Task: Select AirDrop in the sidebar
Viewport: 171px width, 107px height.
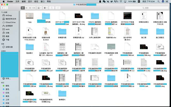Action: (x=9, y=15)
